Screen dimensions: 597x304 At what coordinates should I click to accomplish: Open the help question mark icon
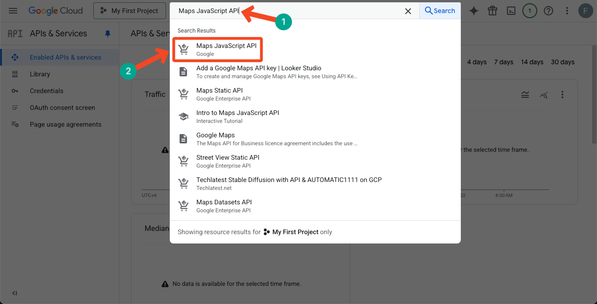[548, 11]
